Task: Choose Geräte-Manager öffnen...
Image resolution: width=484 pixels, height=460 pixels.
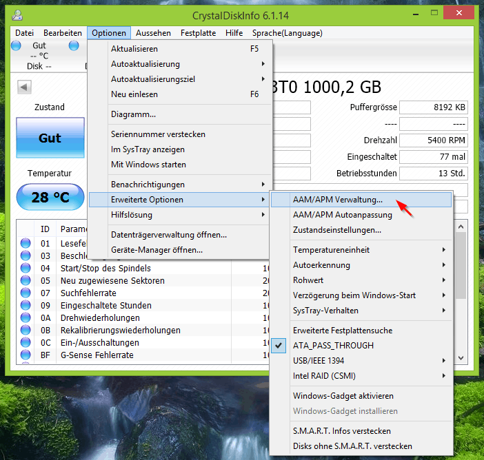Action: pyautogui.click(x=179, y=250)
